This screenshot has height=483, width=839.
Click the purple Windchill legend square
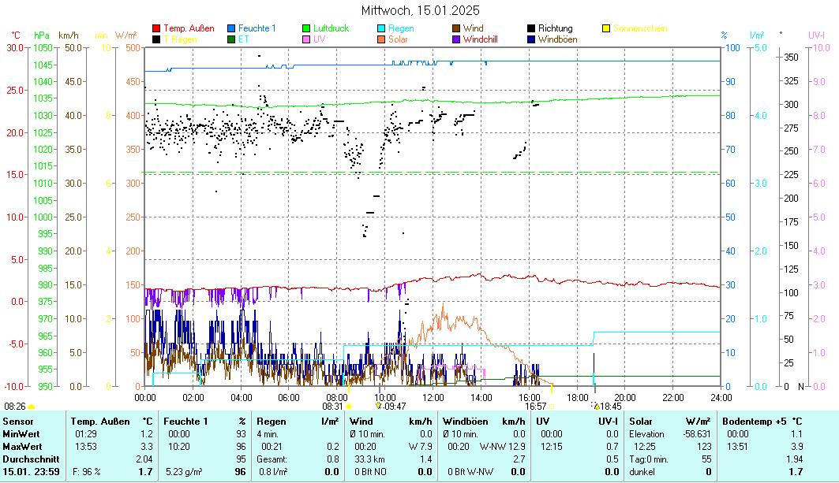(457, 39)
